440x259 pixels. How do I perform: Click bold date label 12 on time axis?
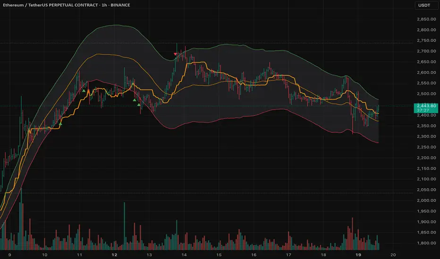click(114, 255)
